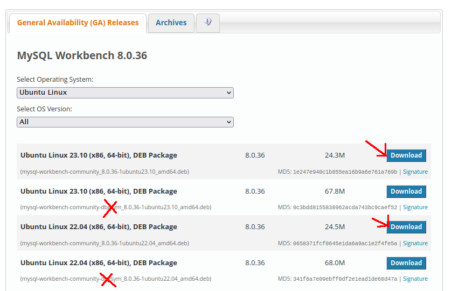Open Signature link for 24.5M package

(x=415, y=243)
